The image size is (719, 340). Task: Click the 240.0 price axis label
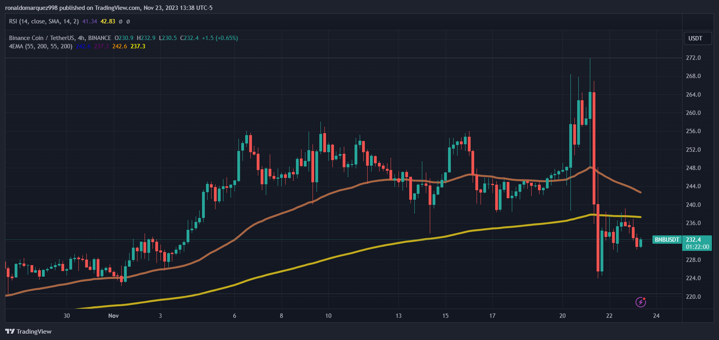[x=693, y=205]
